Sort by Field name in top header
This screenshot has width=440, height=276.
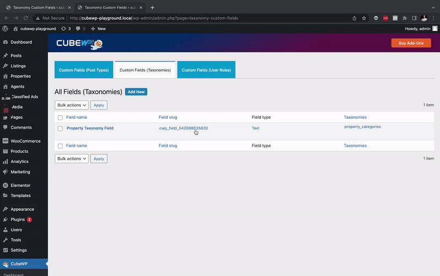(76, 117)
